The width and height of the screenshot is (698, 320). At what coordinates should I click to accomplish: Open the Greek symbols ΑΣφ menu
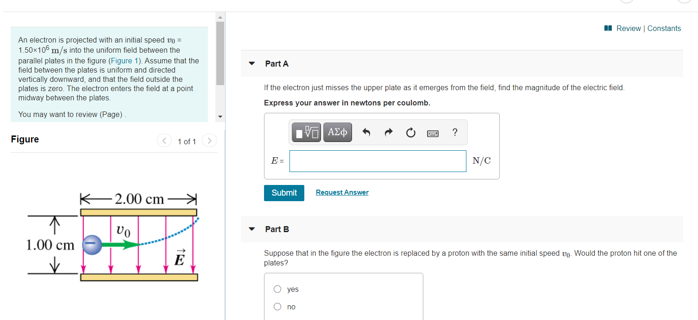point(337,132)
